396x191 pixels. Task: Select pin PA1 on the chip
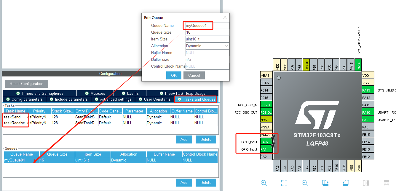[266, 149]
